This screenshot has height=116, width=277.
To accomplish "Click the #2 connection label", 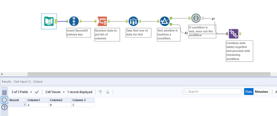I will coord(186,33).
